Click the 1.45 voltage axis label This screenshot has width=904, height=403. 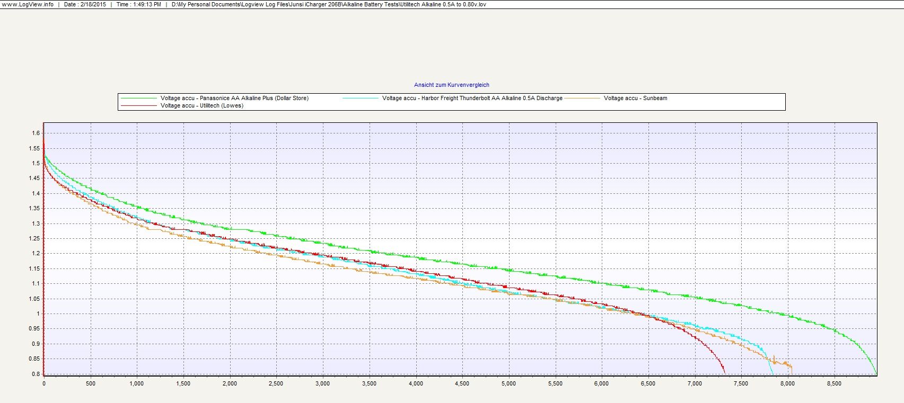point(34,178)
